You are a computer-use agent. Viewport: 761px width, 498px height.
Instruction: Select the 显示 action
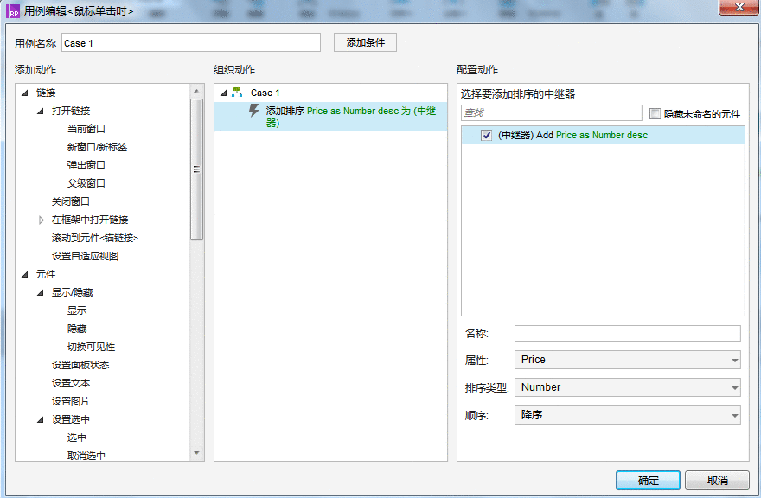pos(77,310)
